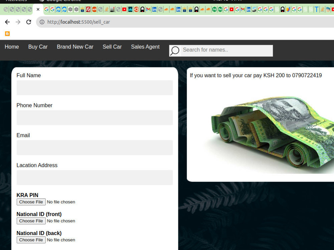Viewport: 334px width, 250px height.
Task: Go back to the previous page
Action: [x=7, y=22]
